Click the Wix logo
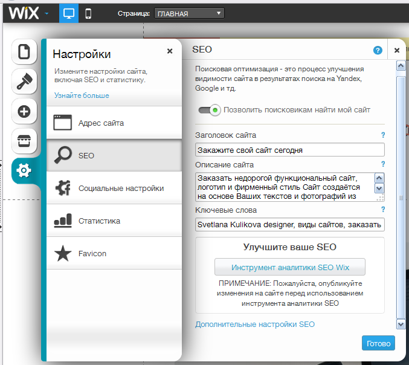 [24, 13]
